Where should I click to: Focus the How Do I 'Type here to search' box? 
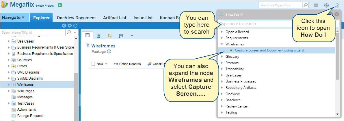(279, 24)
